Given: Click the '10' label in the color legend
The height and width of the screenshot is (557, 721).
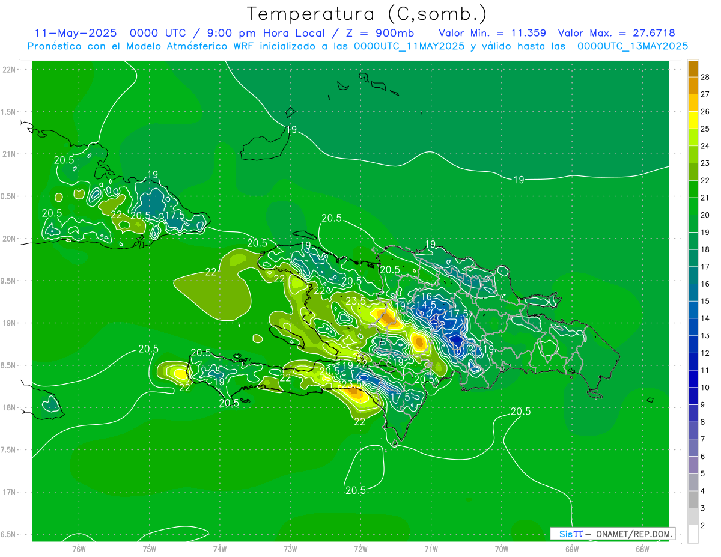Looking at the screenshot, I should (705, 388).
